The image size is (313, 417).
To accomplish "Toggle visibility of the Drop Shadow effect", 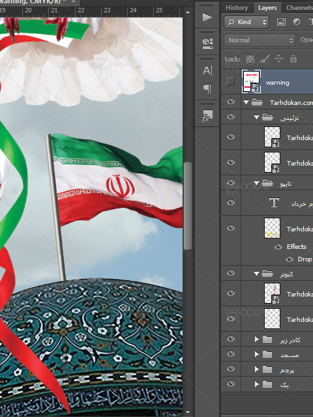I will point(290,259).
